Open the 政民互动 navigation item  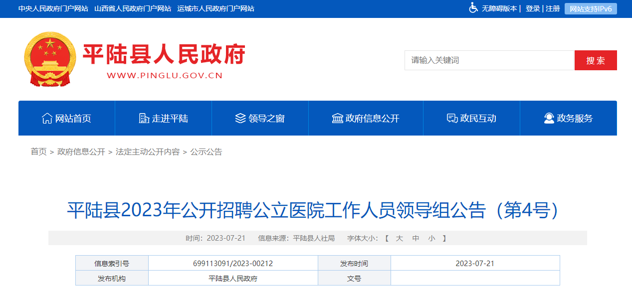tap(472, 118)
